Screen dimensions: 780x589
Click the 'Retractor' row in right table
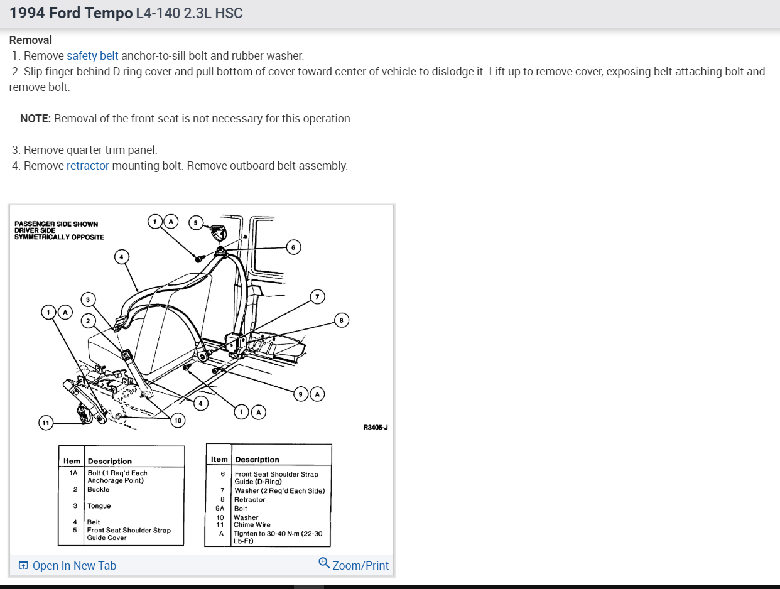coord(250,500)
